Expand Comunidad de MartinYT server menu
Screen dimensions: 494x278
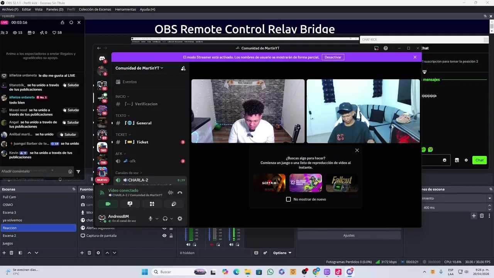tap(139, 68)
